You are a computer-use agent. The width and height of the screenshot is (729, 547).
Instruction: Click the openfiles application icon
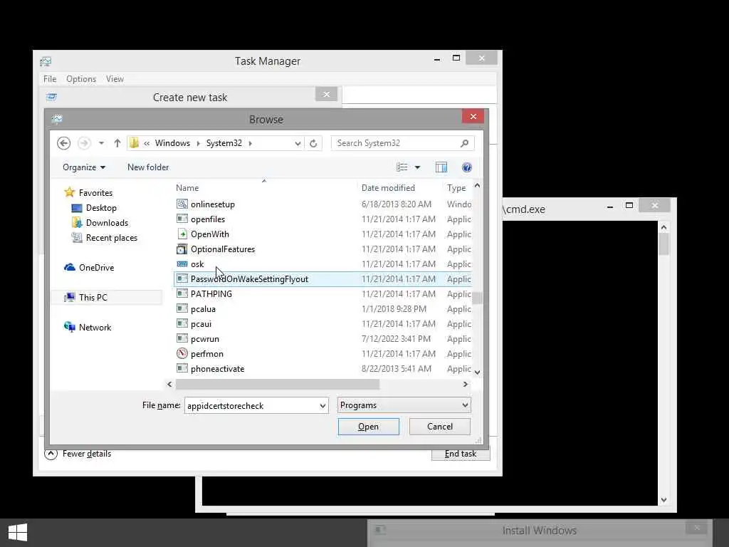click(x=182, y=219)
